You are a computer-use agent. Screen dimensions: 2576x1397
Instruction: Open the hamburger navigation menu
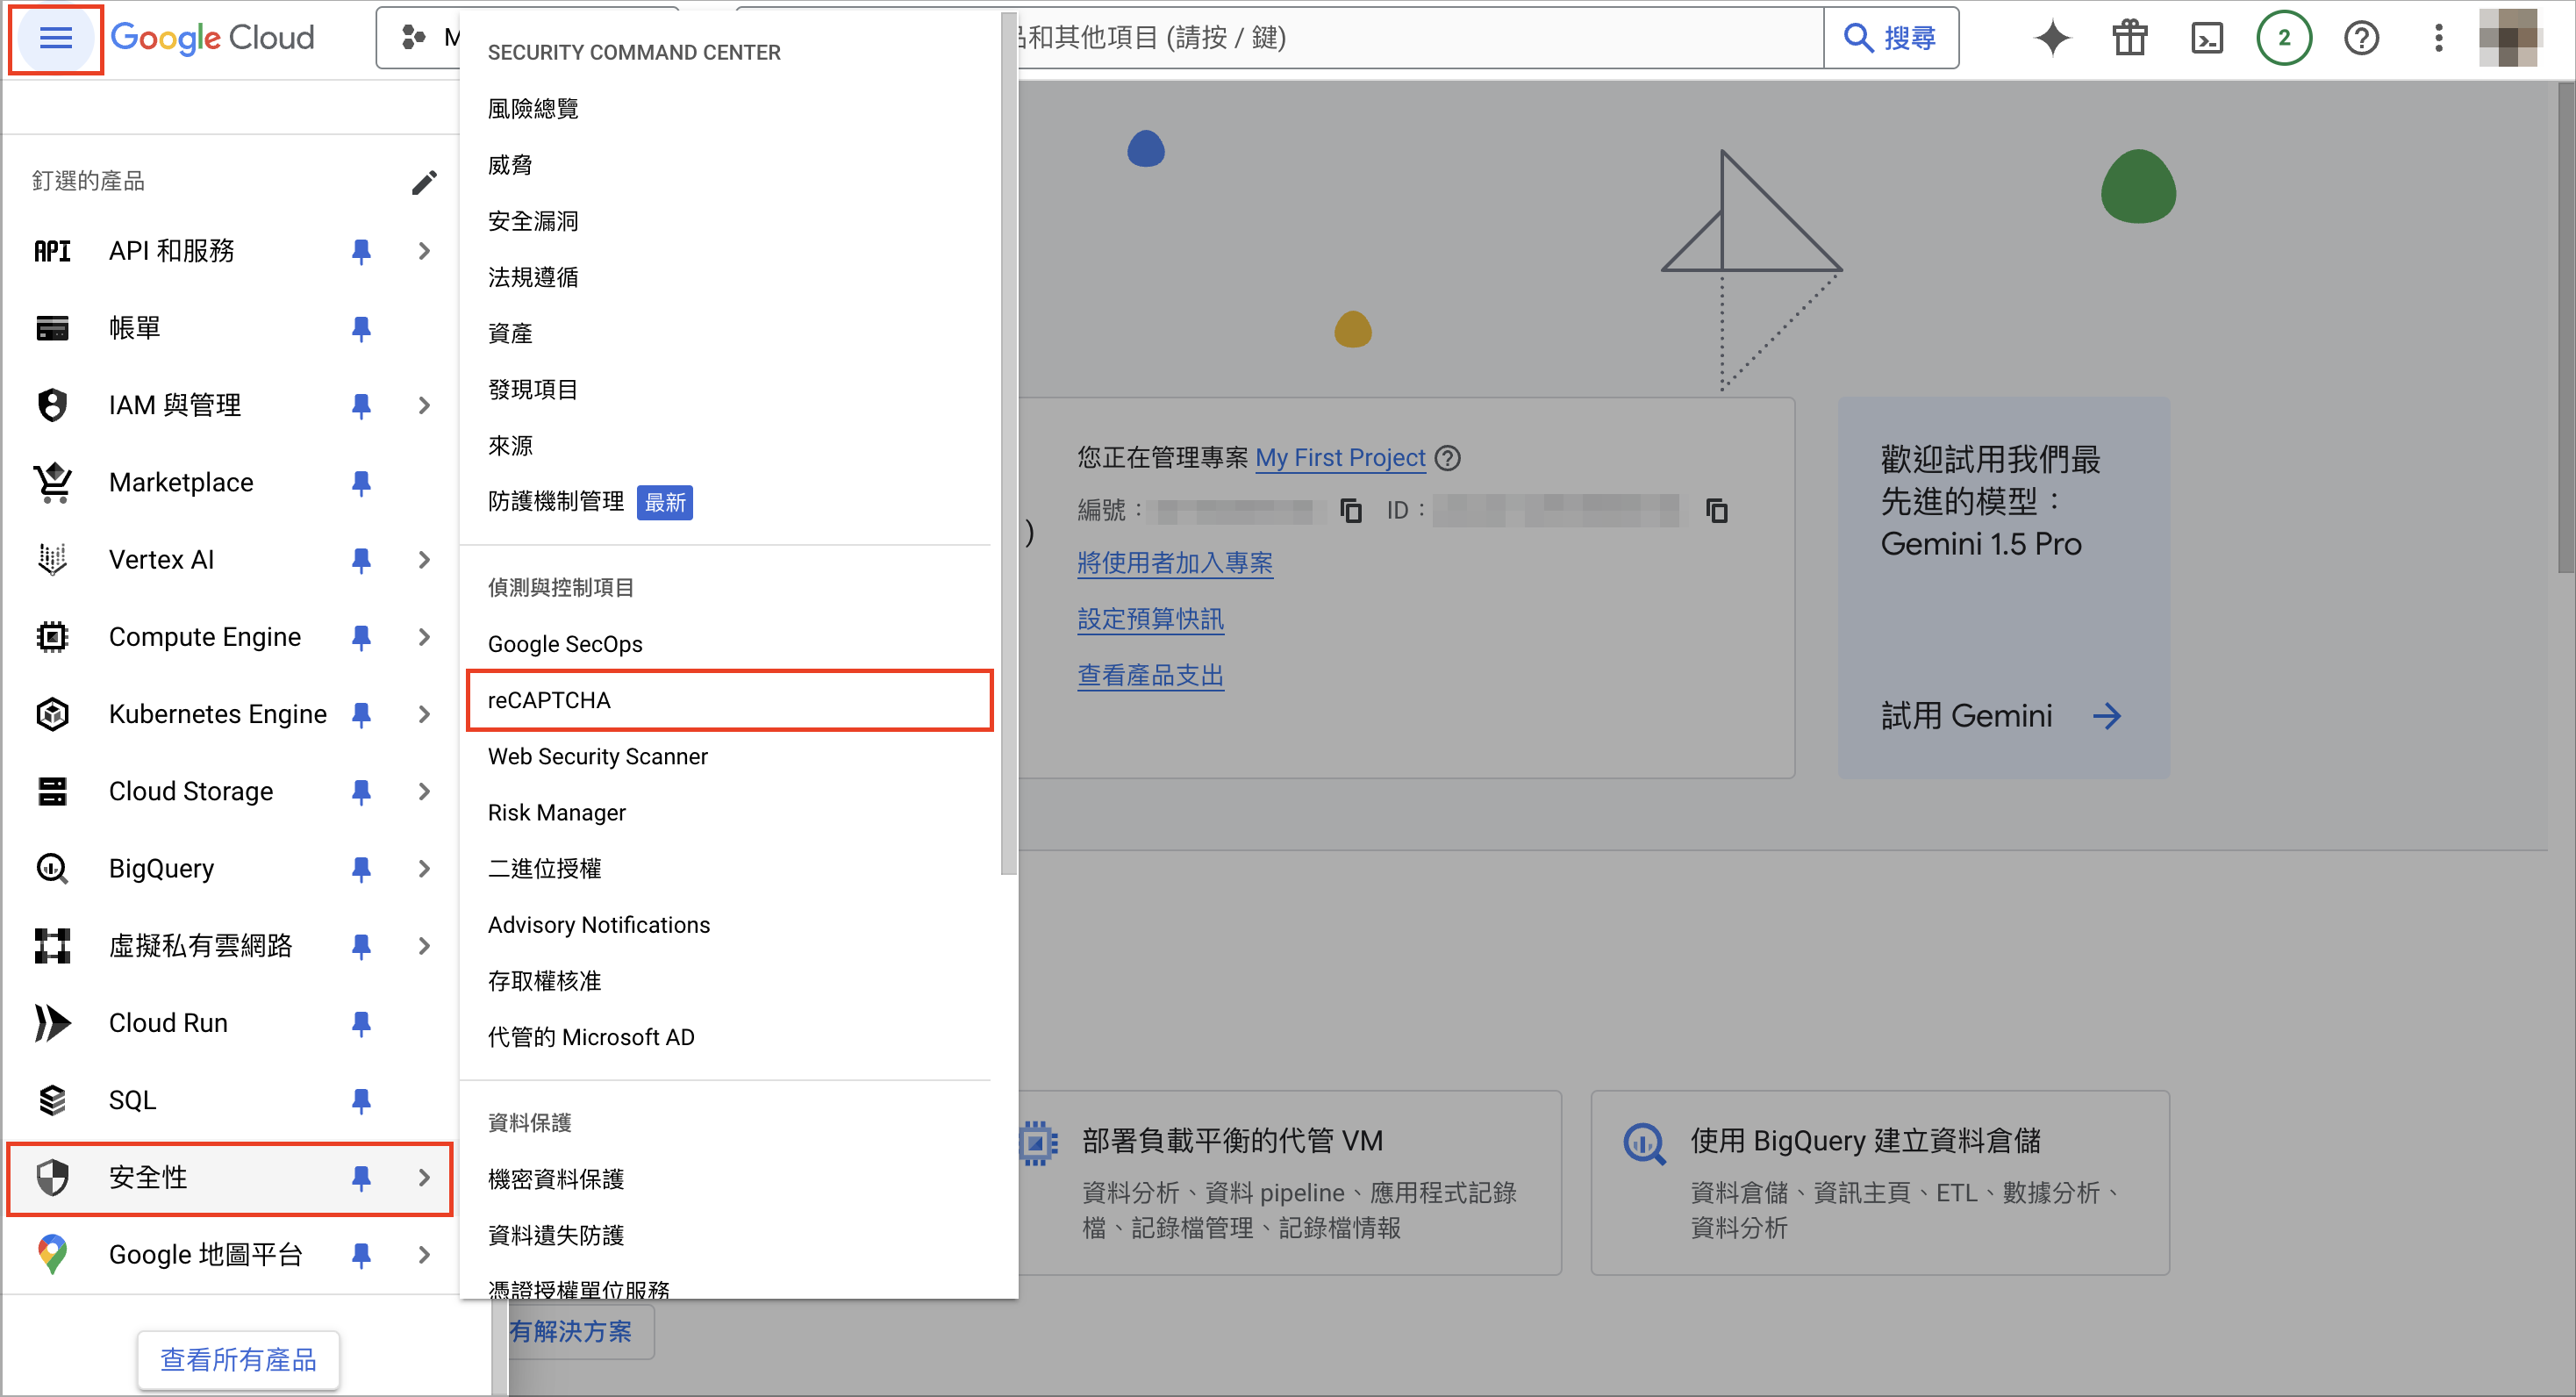click(x=55, y=38)
